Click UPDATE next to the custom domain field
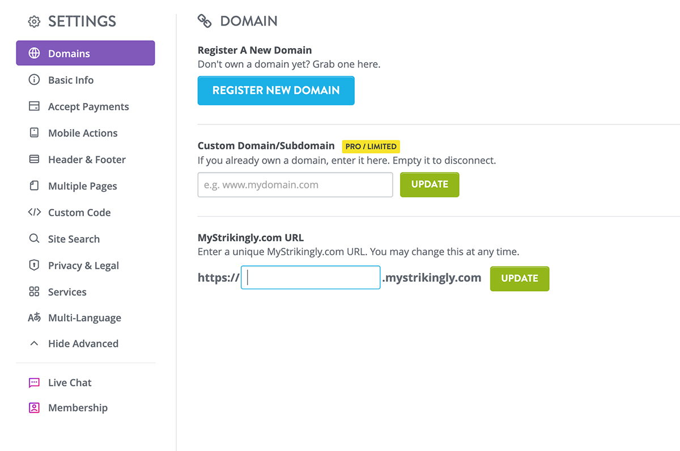 tap(429, 184)
